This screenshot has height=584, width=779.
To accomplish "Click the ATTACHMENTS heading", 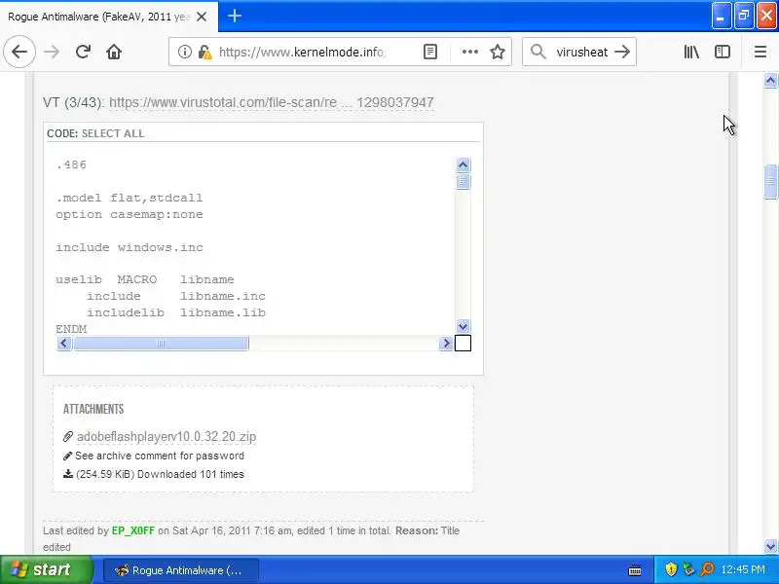I will 93,409.
